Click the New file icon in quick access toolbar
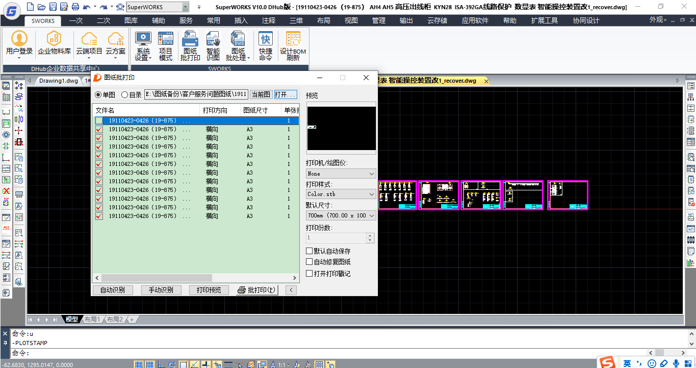 point(30,7)
